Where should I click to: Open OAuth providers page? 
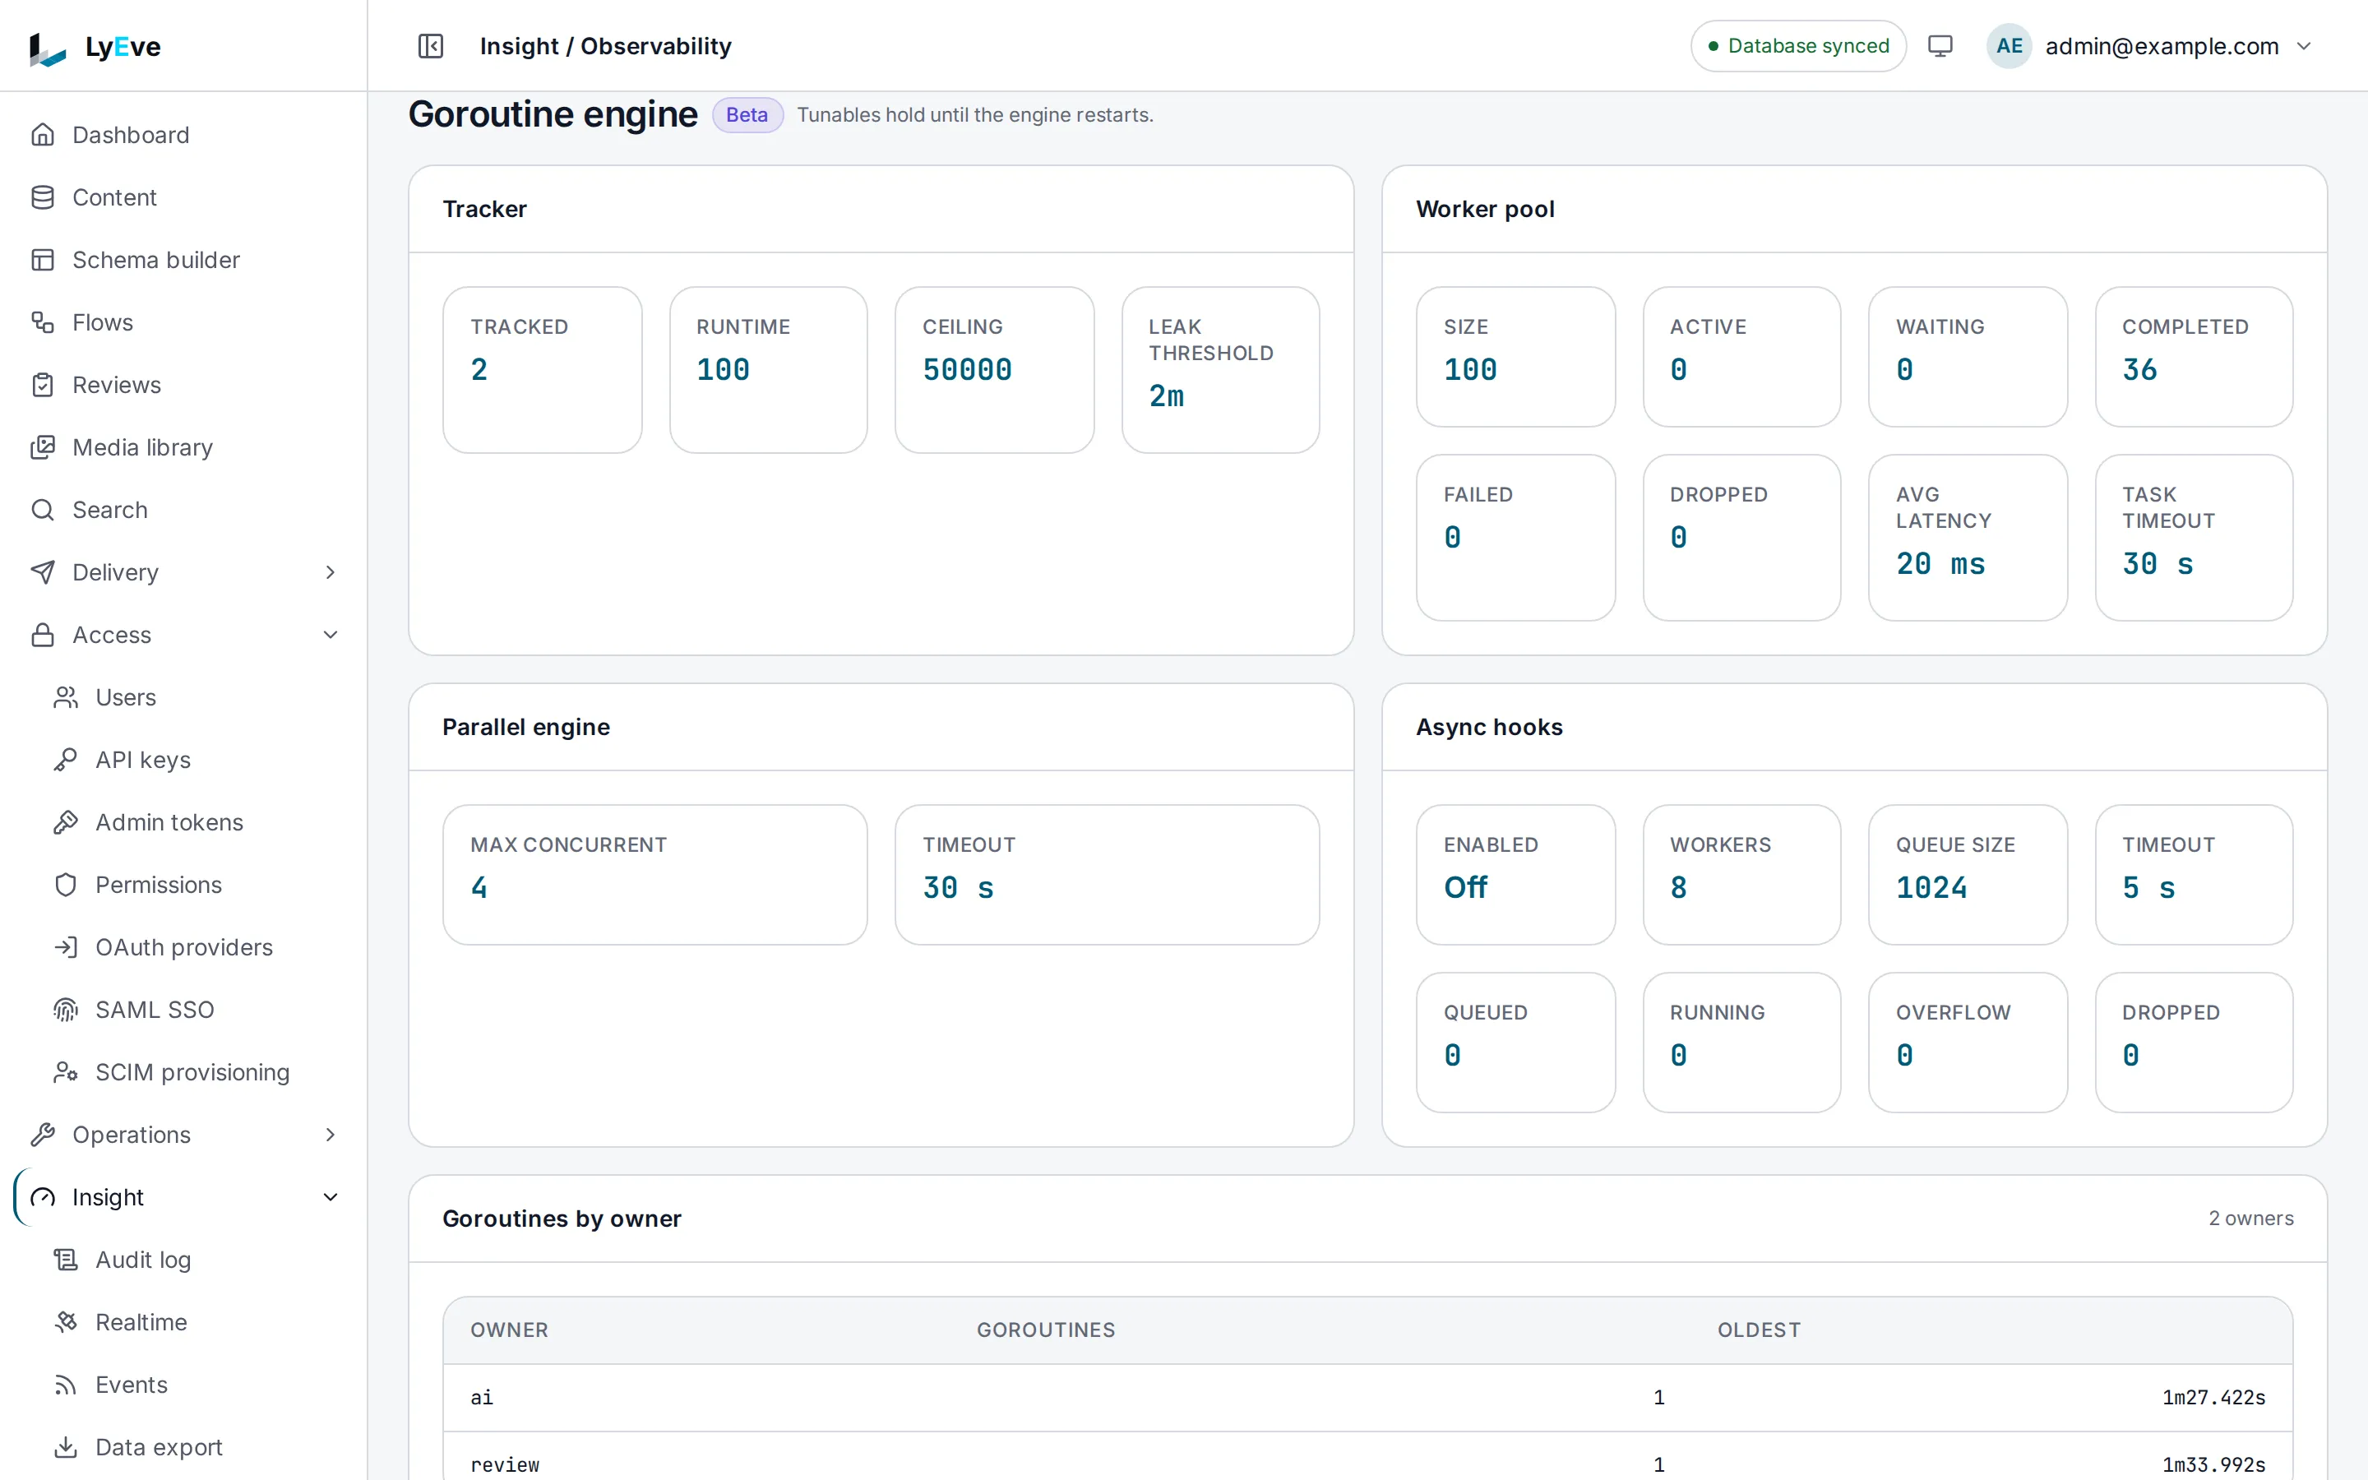pos(183,947)
